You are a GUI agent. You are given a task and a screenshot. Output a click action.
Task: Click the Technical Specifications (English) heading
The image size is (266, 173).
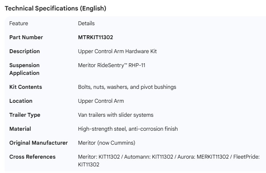click(55, 7)
